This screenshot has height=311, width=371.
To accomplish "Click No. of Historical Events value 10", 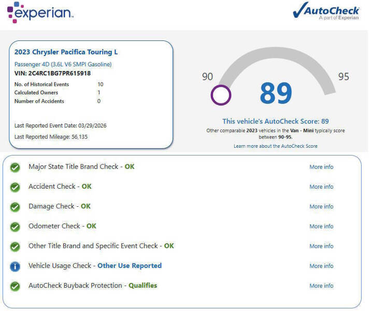I will (x=101, y=84).
